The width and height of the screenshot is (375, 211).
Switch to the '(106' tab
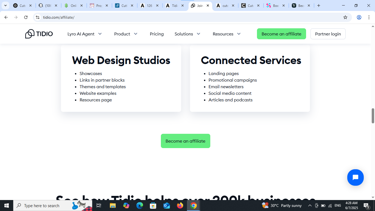coord(48,5)
